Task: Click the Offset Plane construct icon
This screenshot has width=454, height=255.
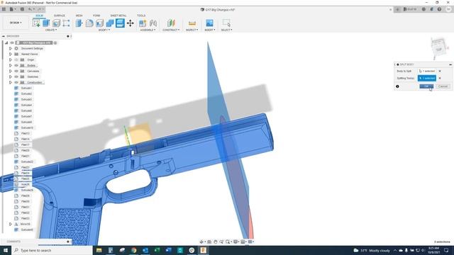Action: pos(171,23)
